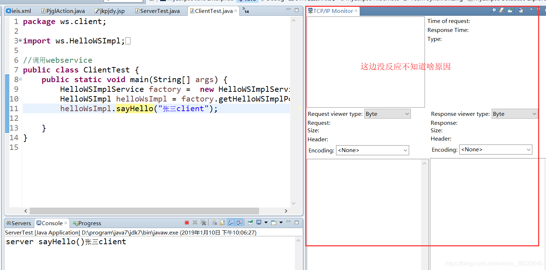Open the request Encoding dropdown
Image resolution: width=546 pixels, height=270 pixels.
[373, 150]
